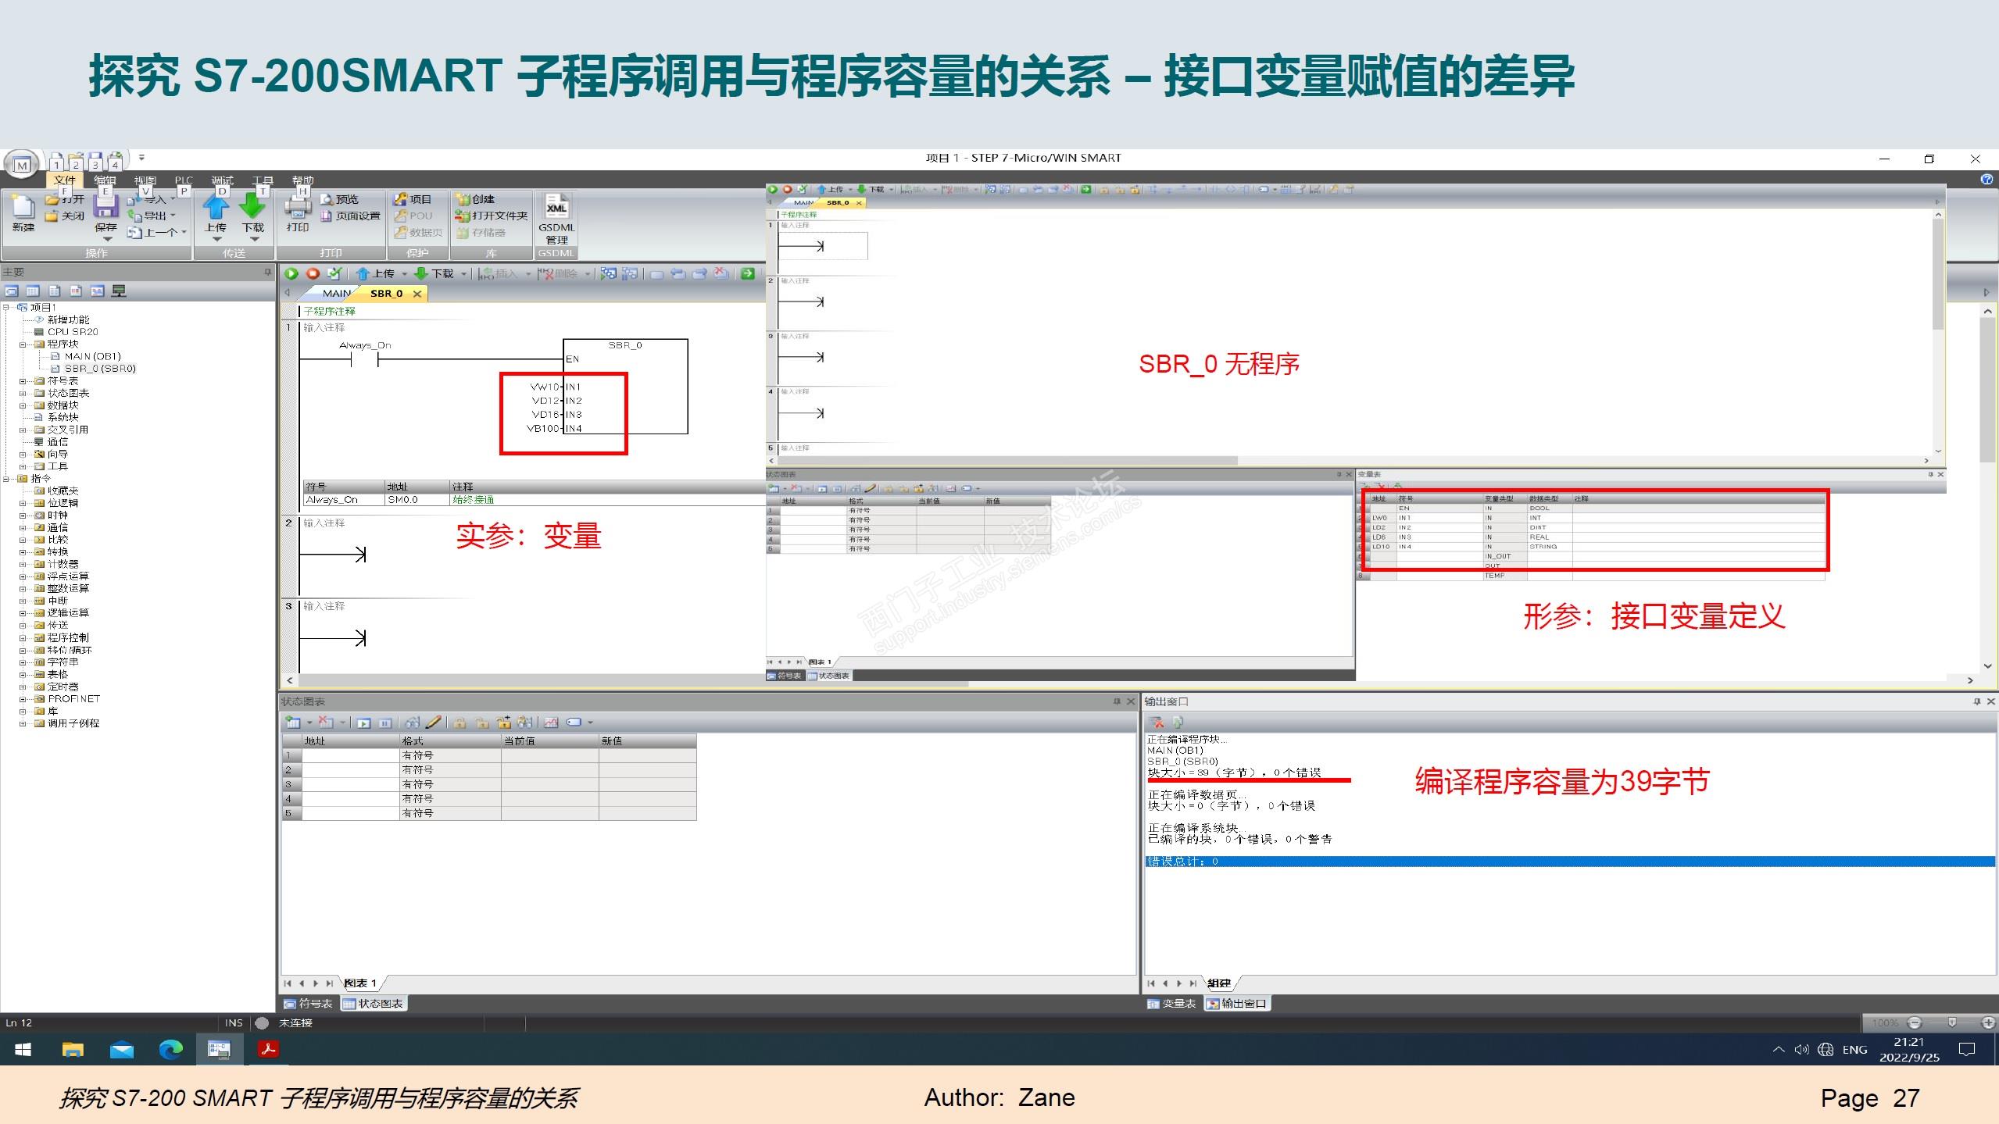Click the red Stop PLC icon
Screen dimensions: 1999x1124
tap(313, 273)
